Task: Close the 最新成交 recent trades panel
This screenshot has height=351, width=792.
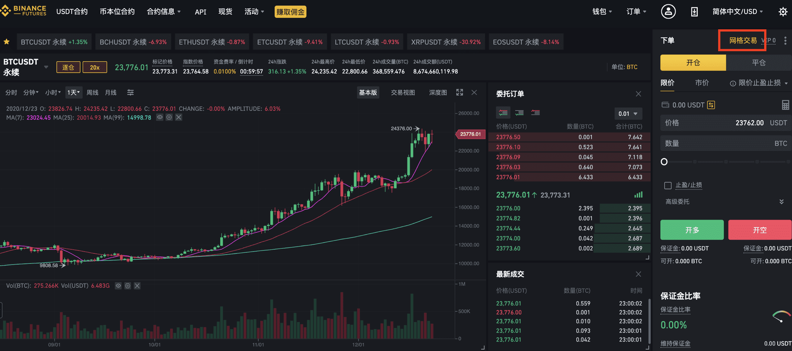Action: [638, 274]
